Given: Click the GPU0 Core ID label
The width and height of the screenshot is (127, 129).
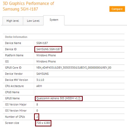Looking at the screenshot, I should point(13,68).
